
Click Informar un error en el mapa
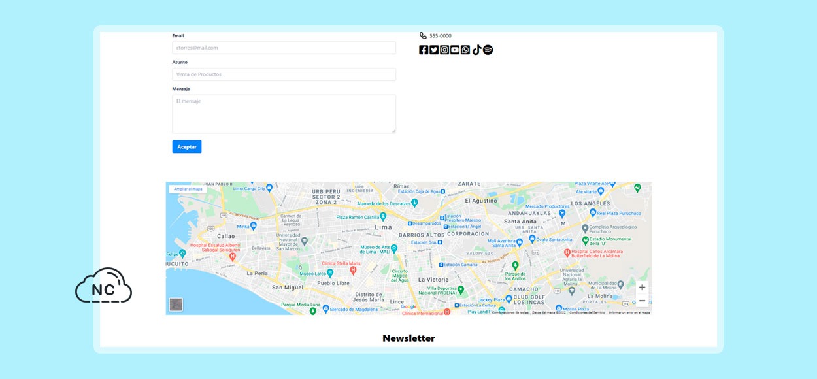pos(629,312)
